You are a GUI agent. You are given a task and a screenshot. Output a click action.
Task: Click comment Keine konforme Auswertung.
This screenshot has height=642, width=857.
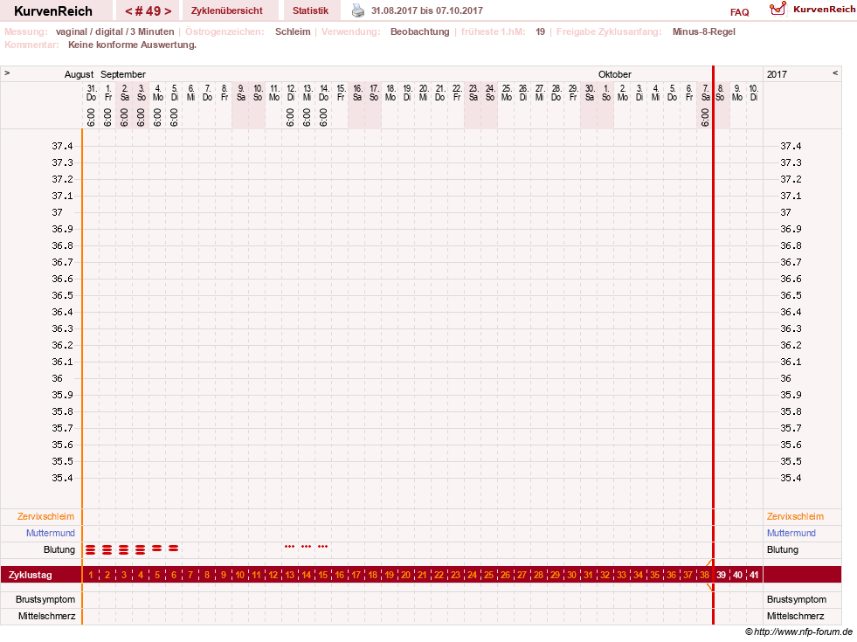[132, 45]
